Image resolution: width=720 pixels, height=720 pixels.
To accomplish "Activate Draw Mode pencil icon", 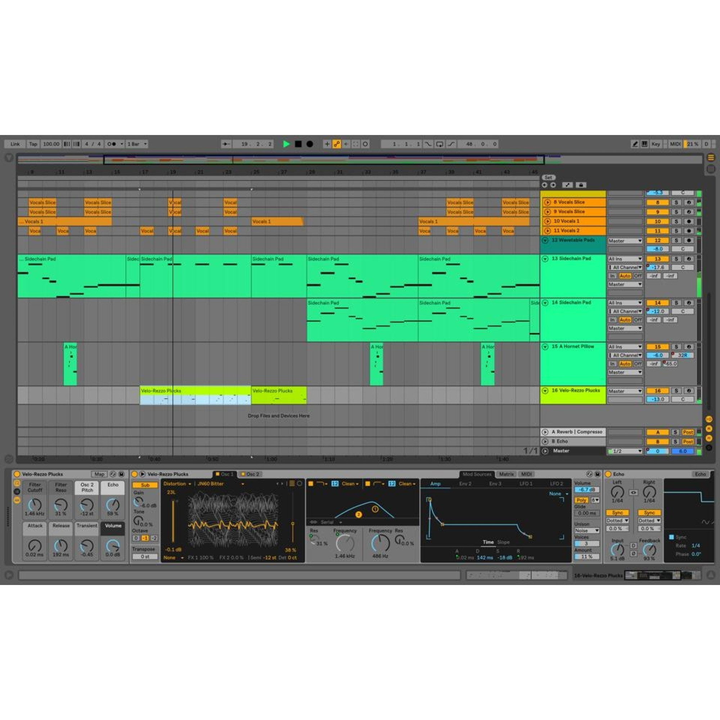I will pos(635,144).
